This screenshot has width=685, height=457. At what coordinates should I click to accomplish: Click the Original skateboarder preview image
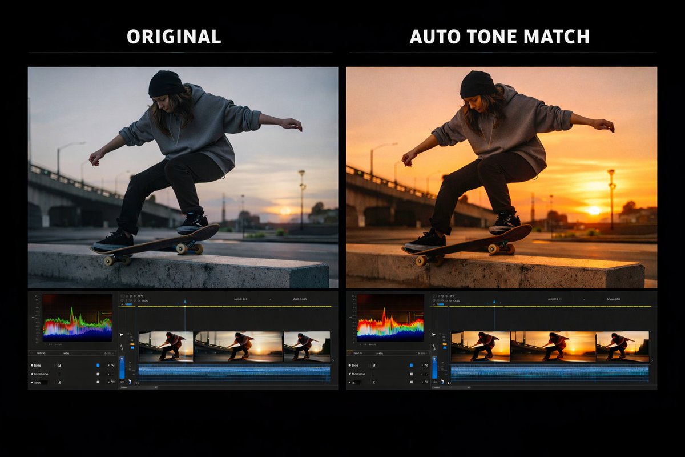(183, 177)
